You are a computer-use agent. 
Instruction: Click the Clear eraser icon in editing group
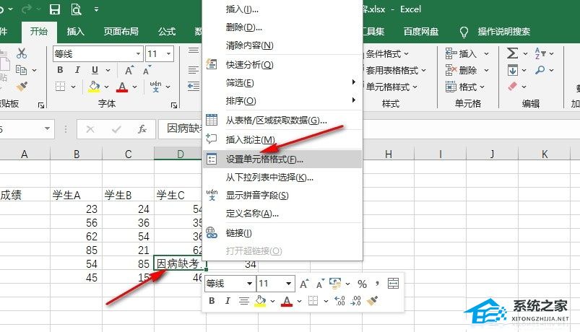click(x=513, y=87)
